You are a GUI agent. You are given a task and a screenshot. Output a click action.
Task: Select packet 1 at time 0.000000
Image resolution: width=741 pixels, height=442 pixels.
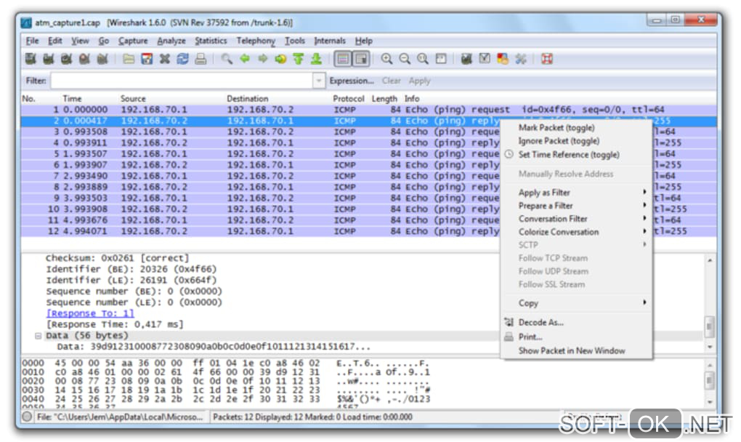click(368, 110)
